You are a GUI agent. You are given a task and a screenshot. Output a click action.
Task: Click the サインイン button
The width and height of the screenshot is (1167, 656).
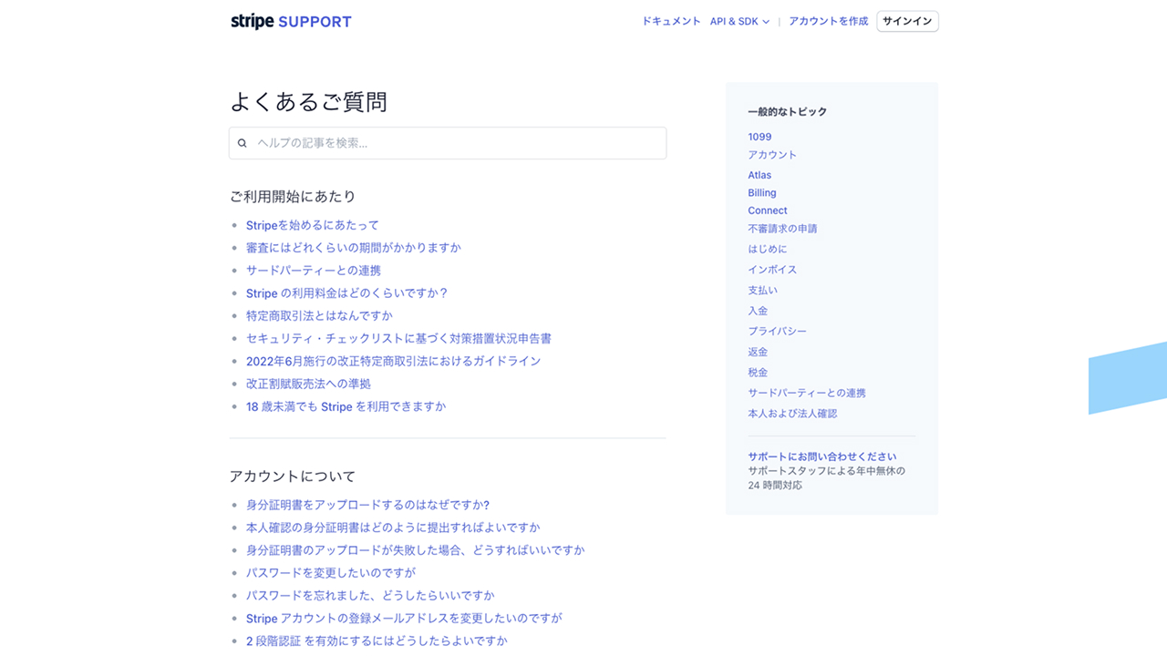tap(906, 21)
